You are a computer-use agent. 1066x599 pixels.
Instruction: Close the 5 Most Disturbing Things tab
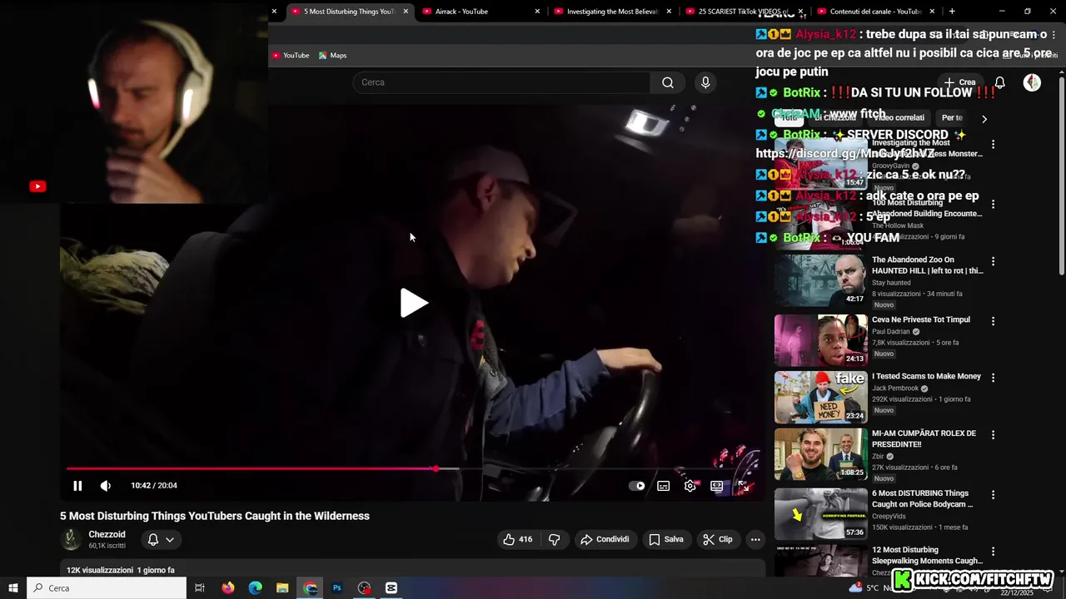[406, 12]
